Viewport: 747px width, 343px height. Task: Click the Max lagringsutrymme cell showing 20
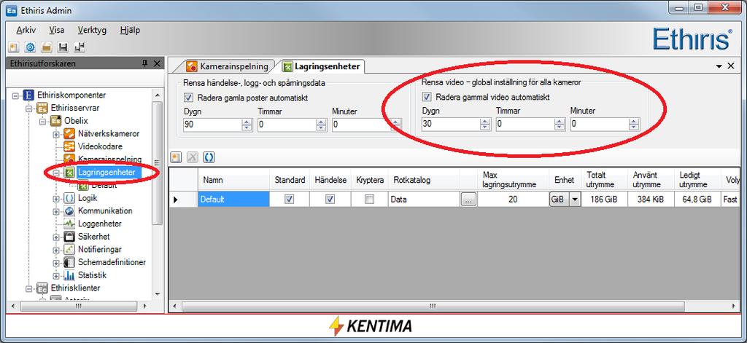pos(513,200)
